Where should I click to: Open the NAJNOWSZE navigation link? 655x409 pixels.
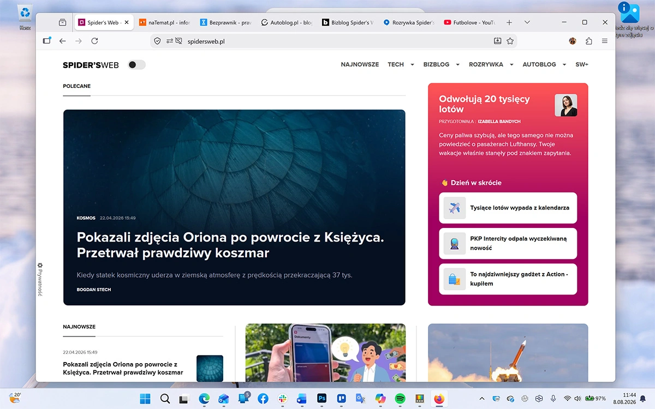point(360,64)
